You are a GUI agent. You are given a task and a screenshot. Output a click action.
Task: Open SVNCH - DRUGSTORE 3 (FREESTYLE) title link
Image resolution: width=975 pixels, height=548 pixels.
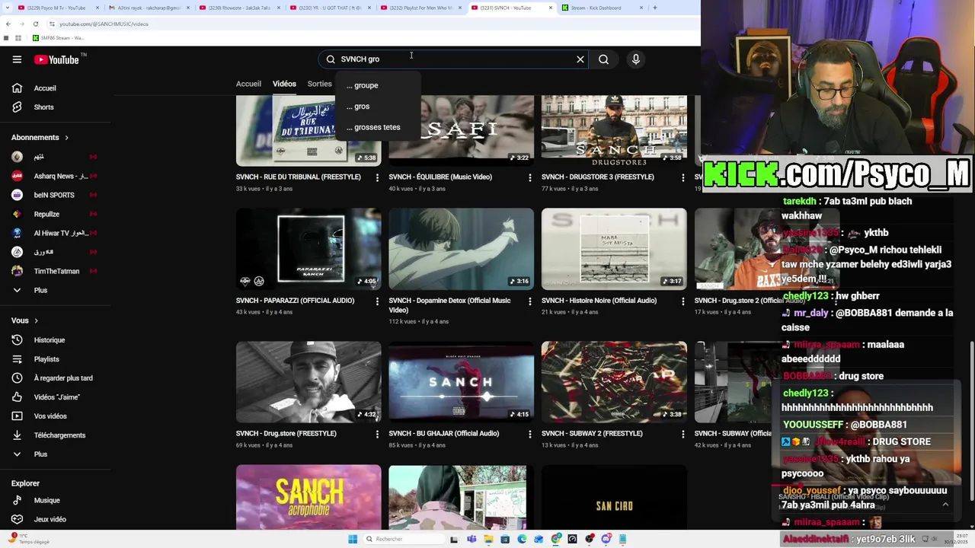click(x=598, y=177)
